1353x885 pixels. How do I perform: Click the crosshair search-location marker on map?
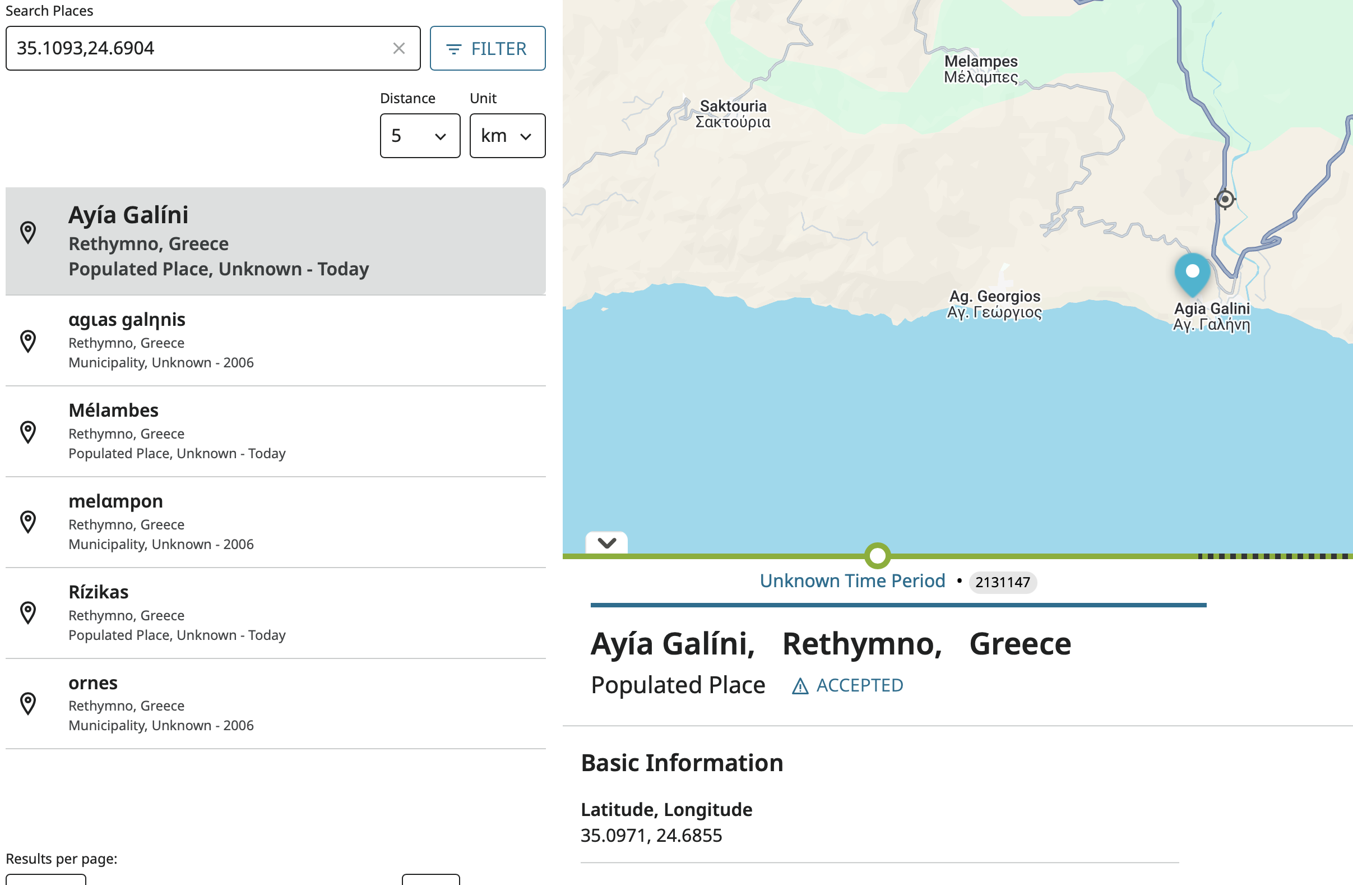pyautogui.click(x=1225, y=199)
